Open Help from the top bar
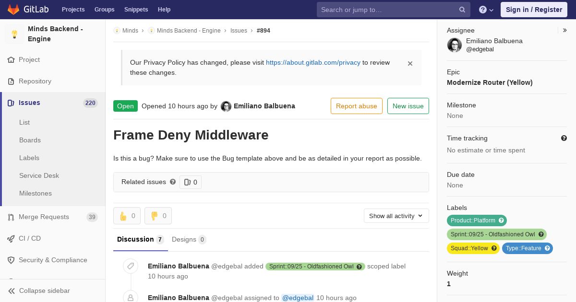This screenshot has width=576, height=302. pos(164,10)
